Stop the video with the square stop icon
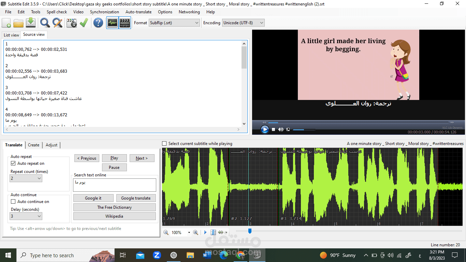This screenshot has width=466, height=262. pos(274,129)
